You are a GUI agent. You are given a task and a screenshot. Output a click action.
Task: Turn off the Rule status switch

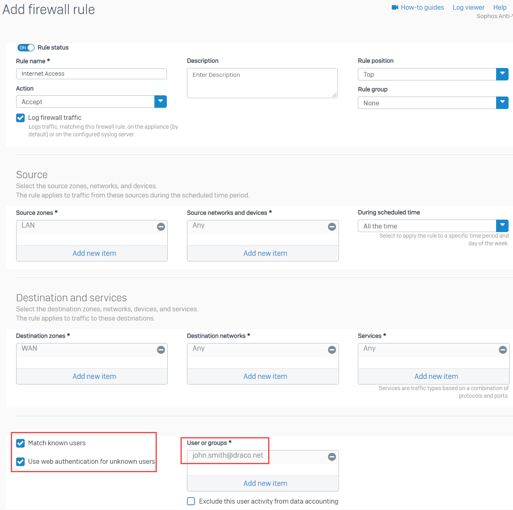coord(26,47)
